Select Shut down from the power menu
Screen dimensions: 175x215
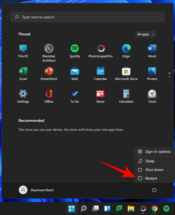tap(154, 170)
